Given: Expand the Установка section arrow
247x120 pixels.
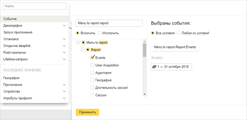Looking at the screenshot, I should tap(64, 39).
